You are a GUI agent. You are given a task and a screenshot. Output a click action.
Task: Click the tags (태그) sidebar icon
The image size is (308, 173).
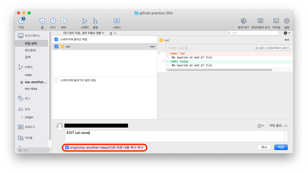(20, 99)
